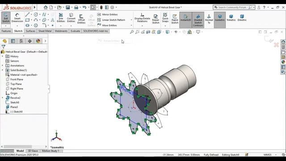This screenshot has width=286, height=161.
Task: Click the Home icon in title toolbar
Action: point(46,7)
